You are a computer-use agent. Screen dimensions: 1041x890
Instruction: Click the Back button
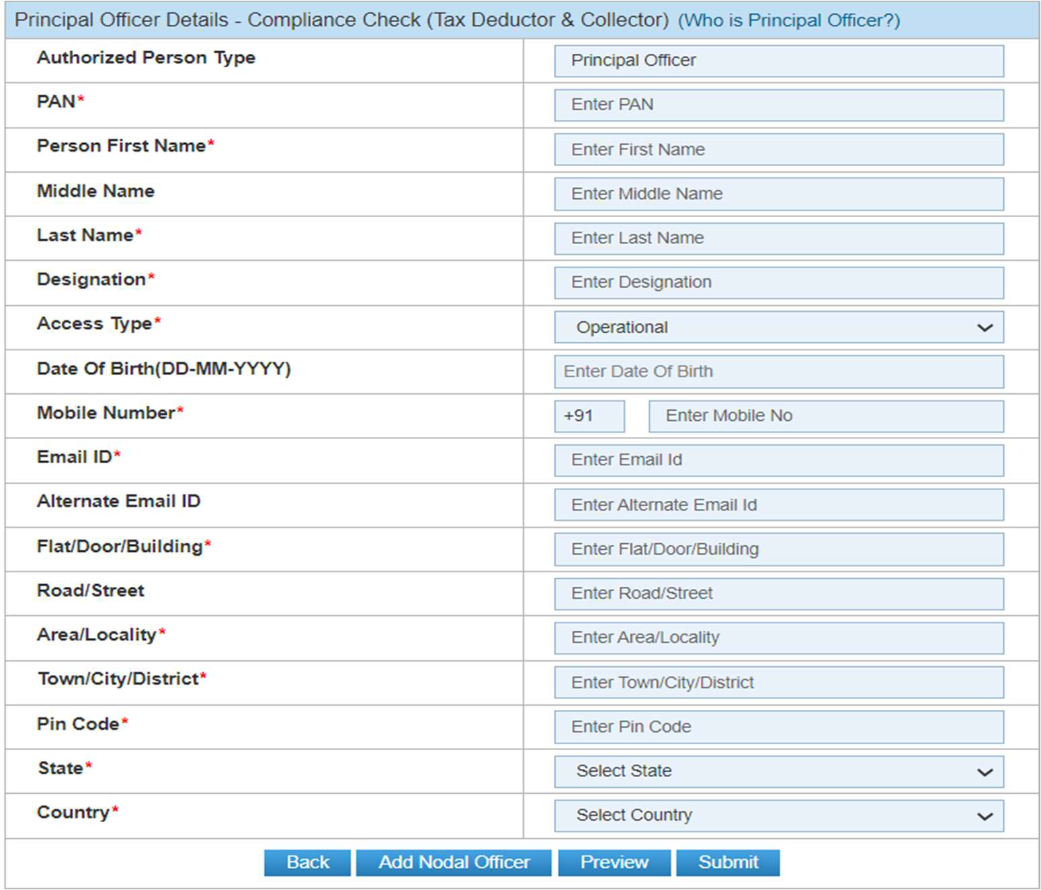[x=307, y=862]
